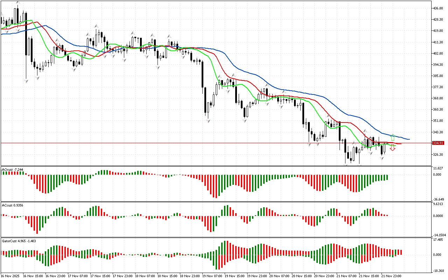This screenshot has width=448, height=280.
Task: Click the rightmost down fractal below the last candles
Action: (382, 159)
